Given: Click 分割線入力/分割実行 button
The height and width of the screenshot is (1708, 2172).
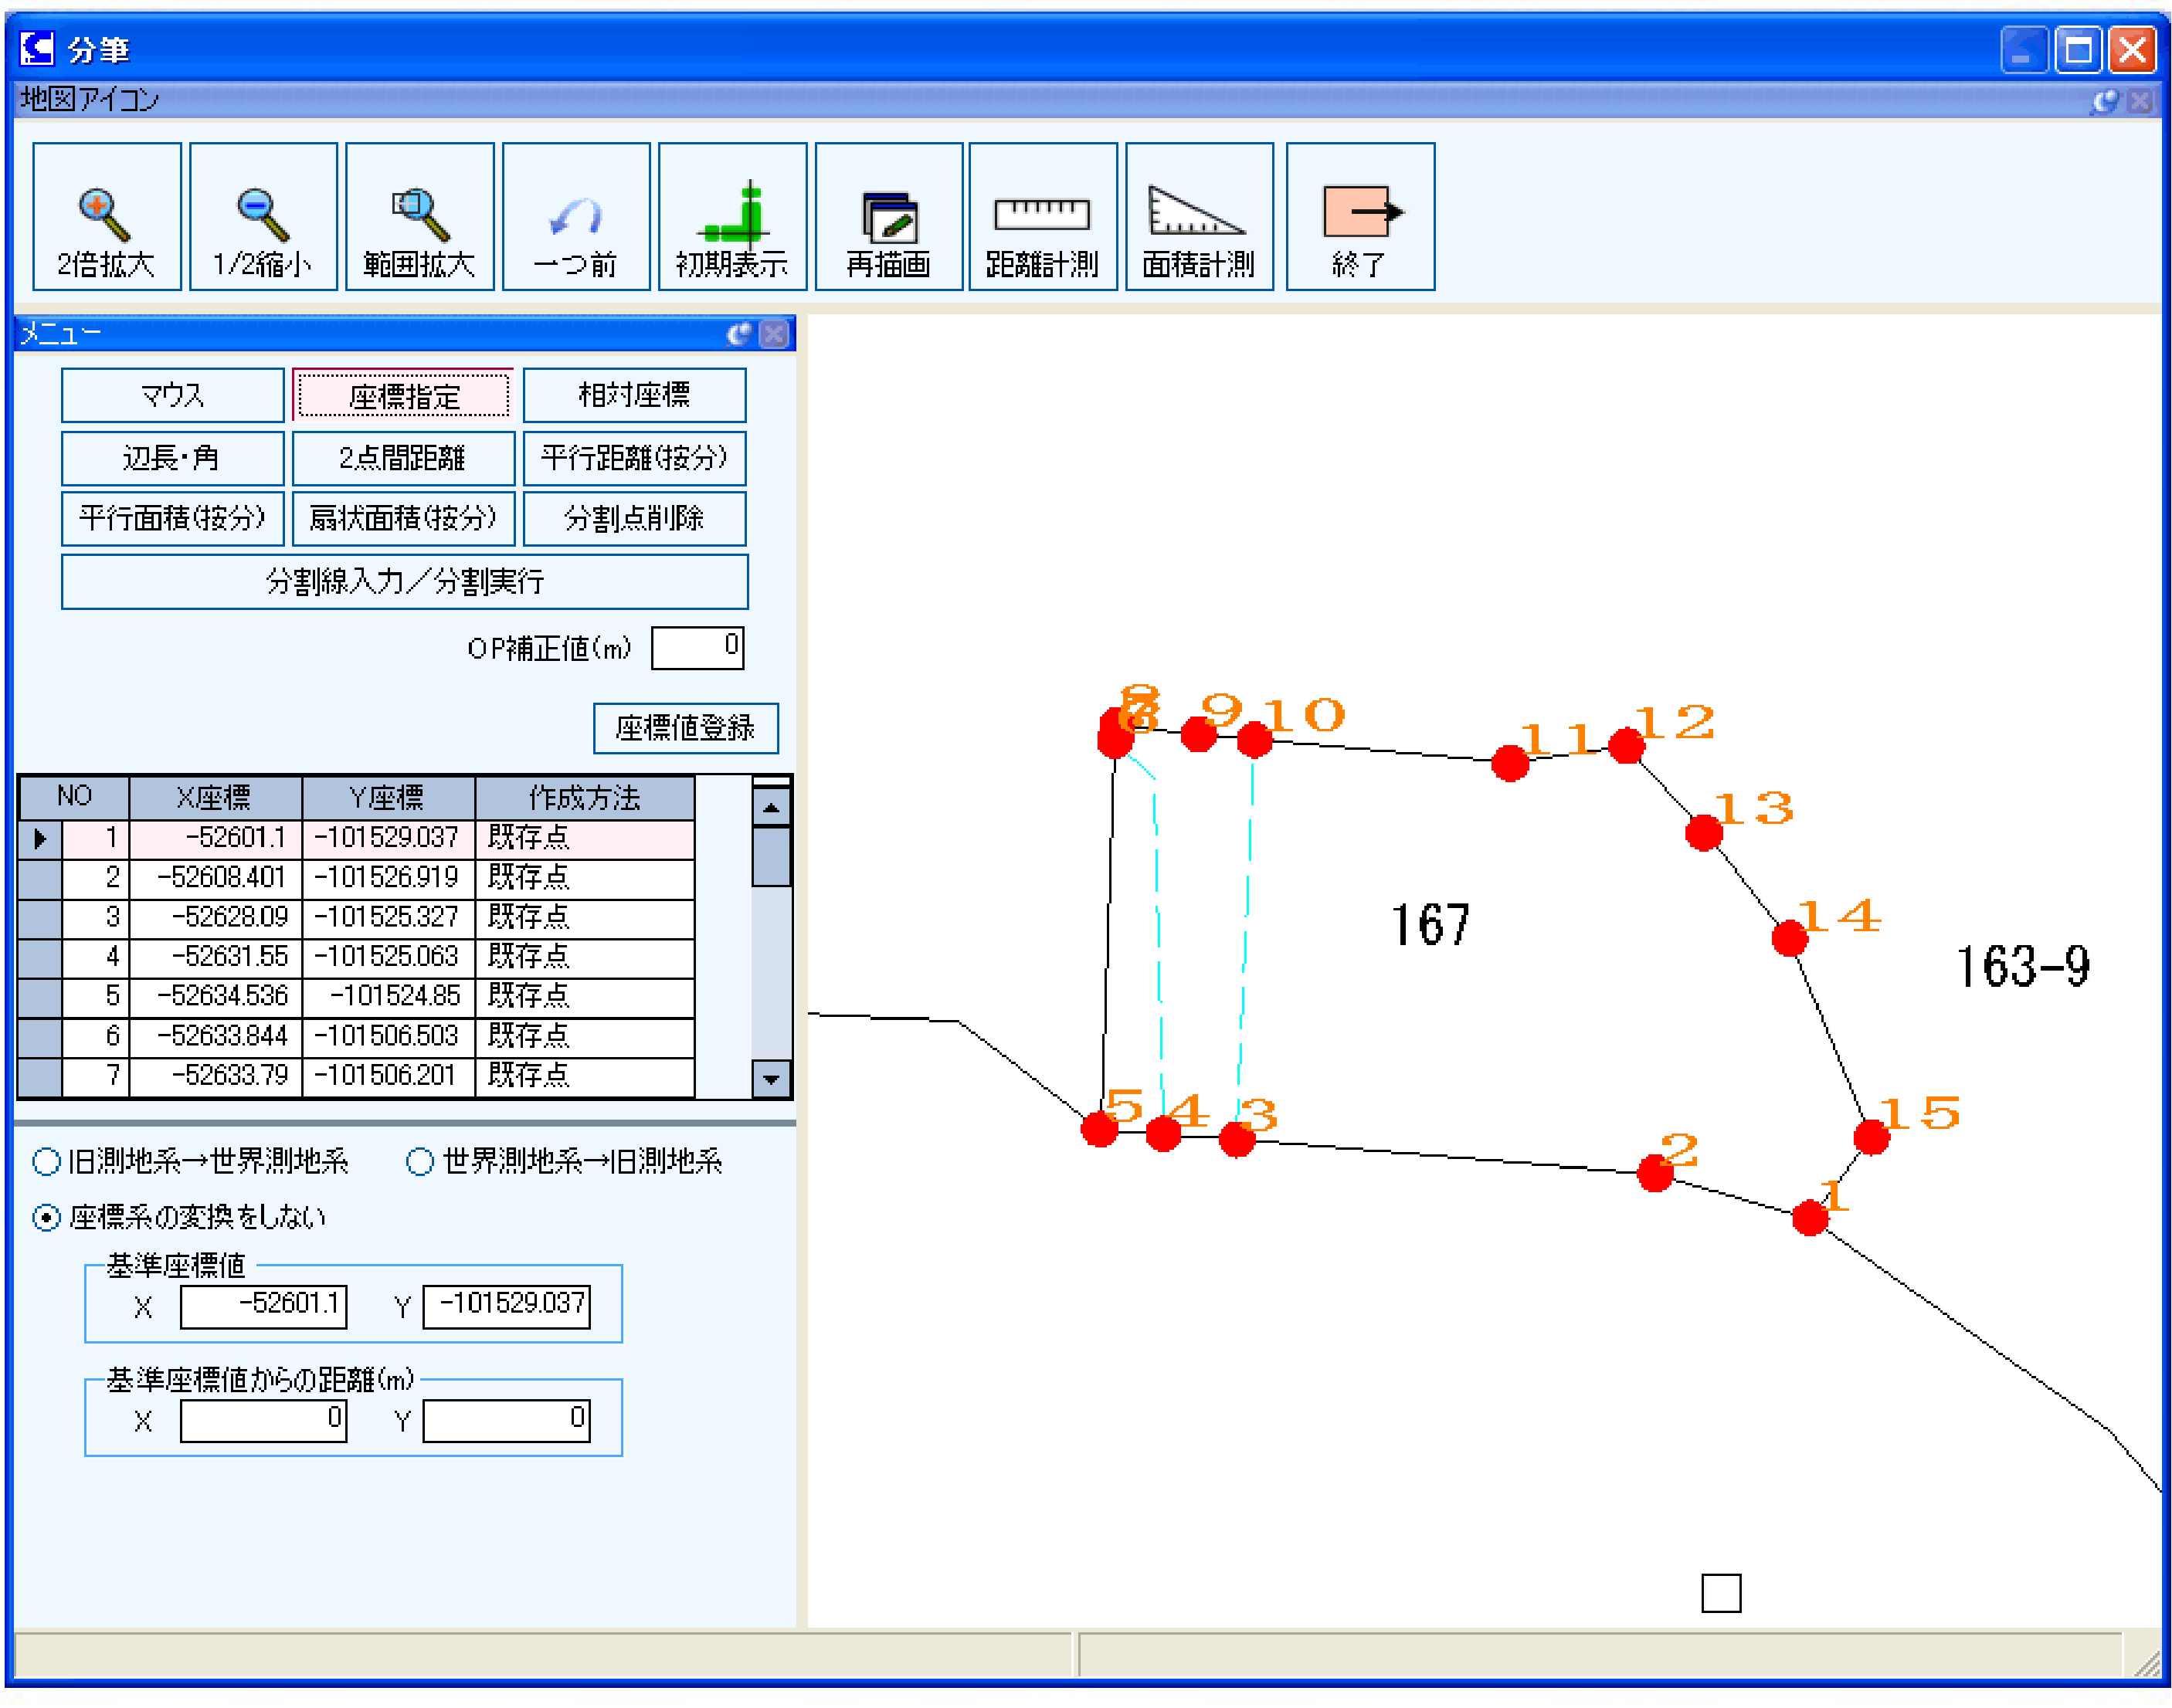Looking at the screenshot, I should (x=404, y=581).
